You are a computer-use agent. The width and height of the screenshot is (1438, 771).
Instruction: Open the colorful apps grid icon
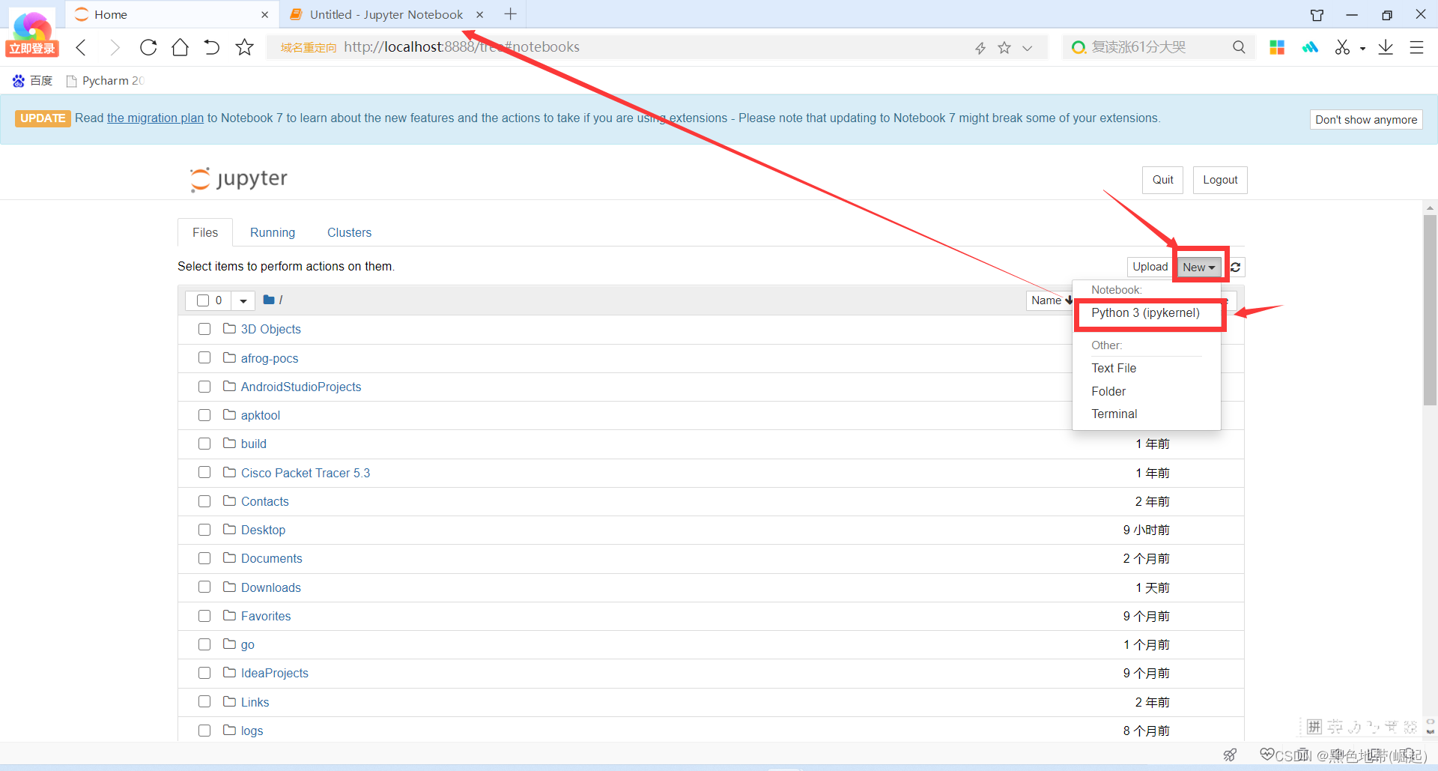1277,47
